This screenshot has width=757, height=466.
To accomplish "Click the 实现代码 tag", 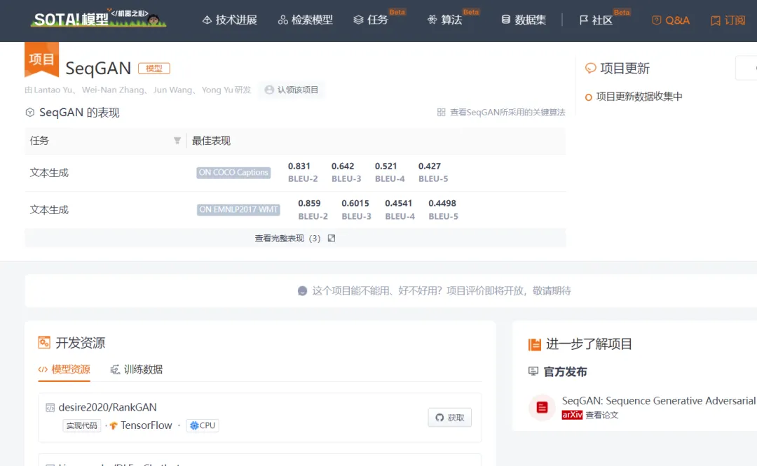I will click(81, 425).
